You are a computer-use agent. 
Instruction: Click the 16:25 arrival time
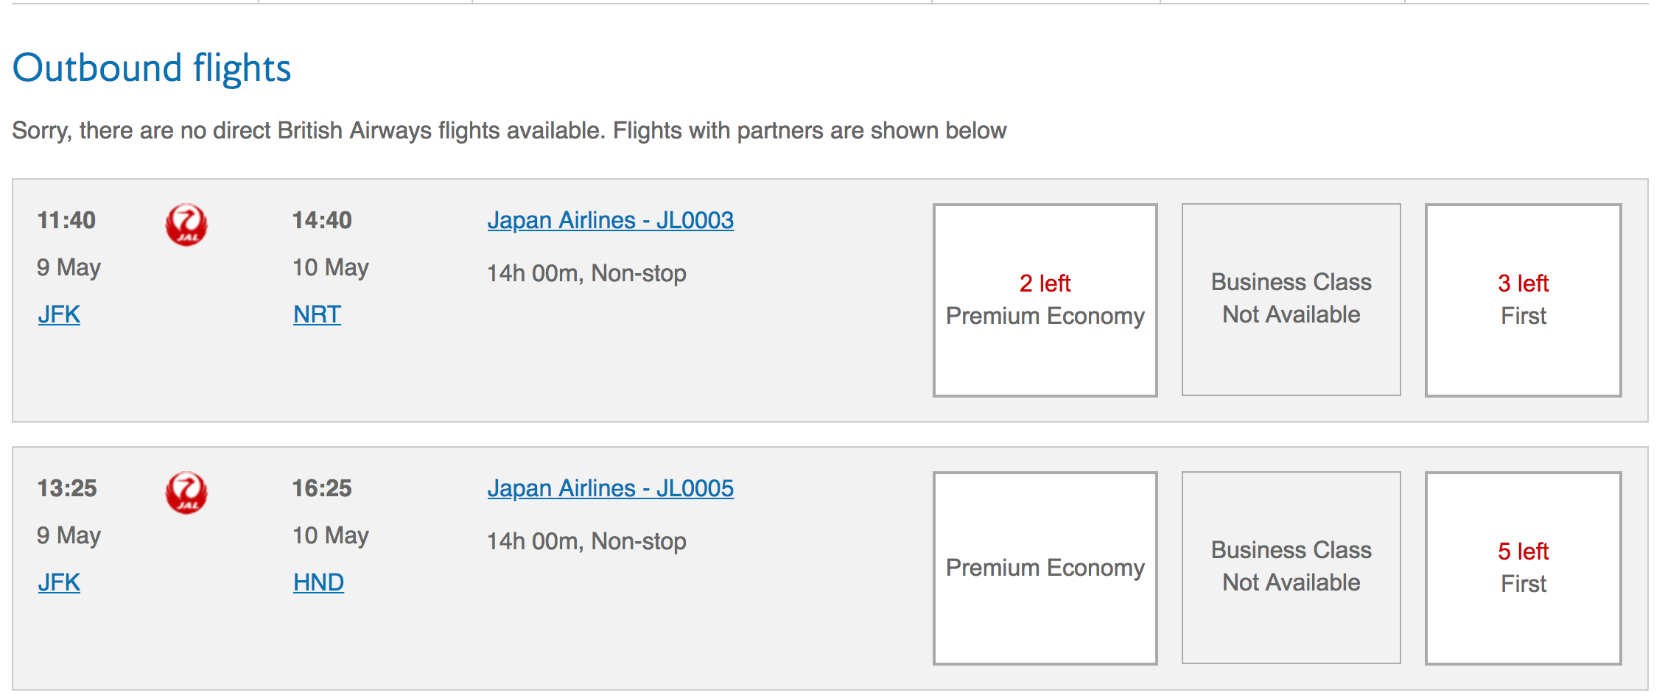(x=322, y=488)
